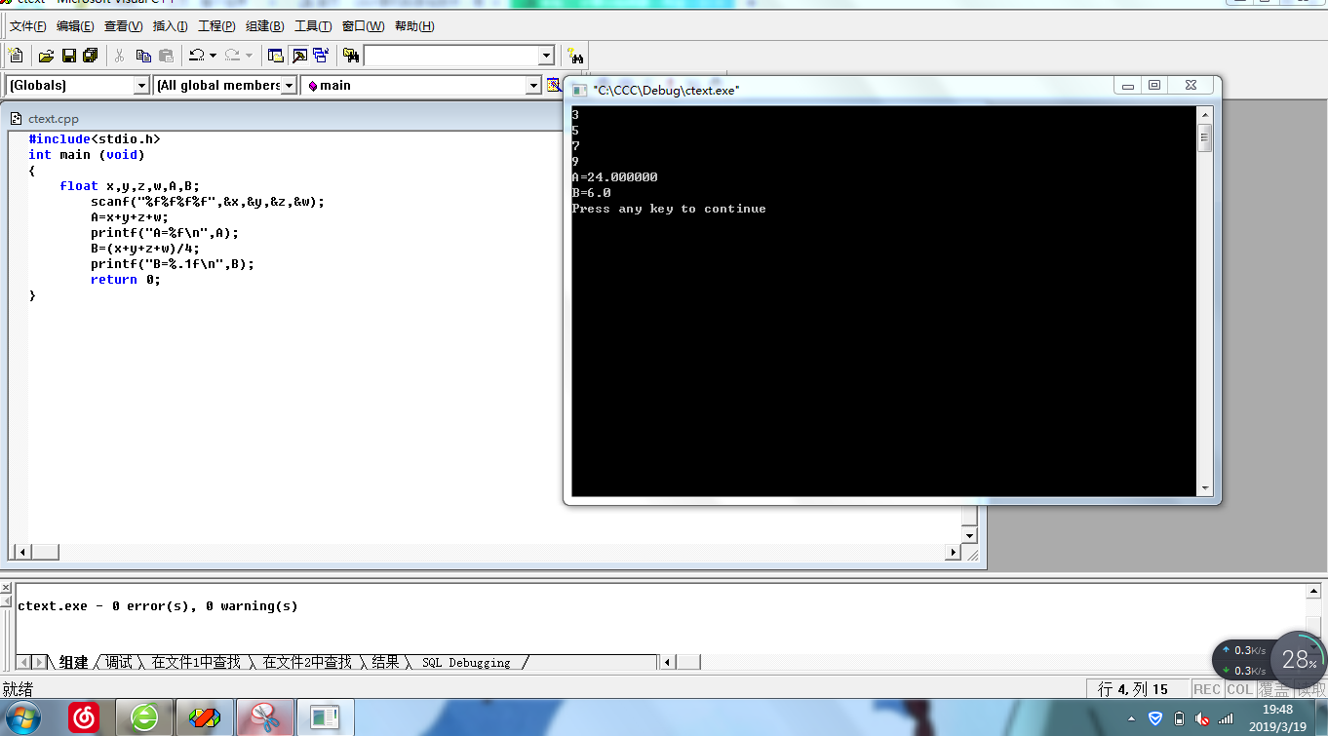The height and width of the screenshot is (736, 1328).
Task: Click the blue shield tray icon
Action: pos(1155,718)
